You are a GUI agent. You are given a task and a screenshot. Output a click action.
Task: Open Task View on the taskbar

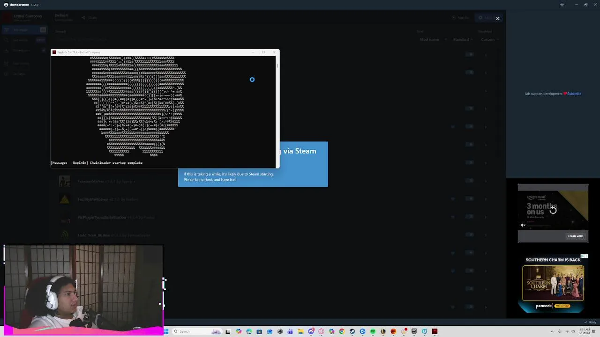tap(228, 331)
